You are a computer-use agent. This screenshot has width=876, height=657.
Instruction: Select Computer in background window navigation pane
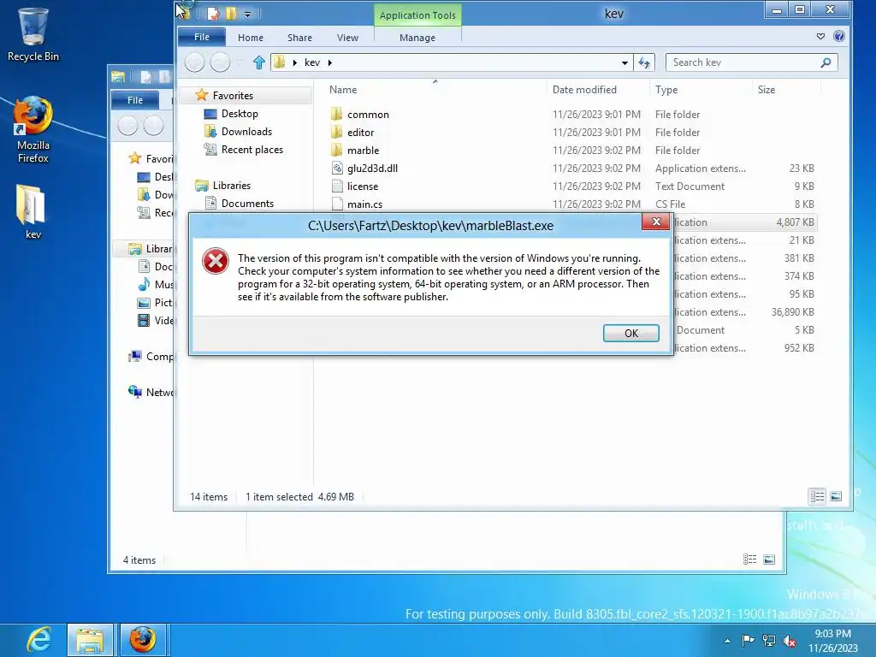151,357
